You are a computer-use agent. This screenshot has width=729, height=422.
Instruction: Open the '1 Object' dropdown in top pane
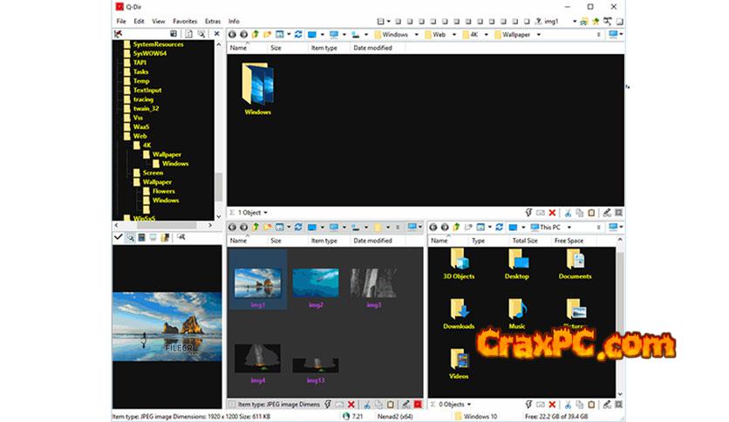point(252,212)
